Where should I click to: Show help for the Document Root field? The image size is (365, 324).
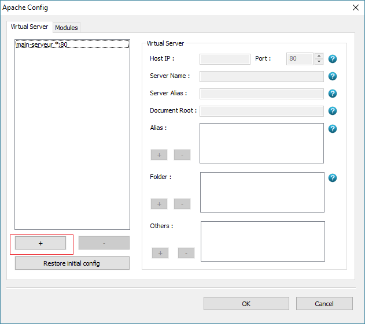coord(333,111)
